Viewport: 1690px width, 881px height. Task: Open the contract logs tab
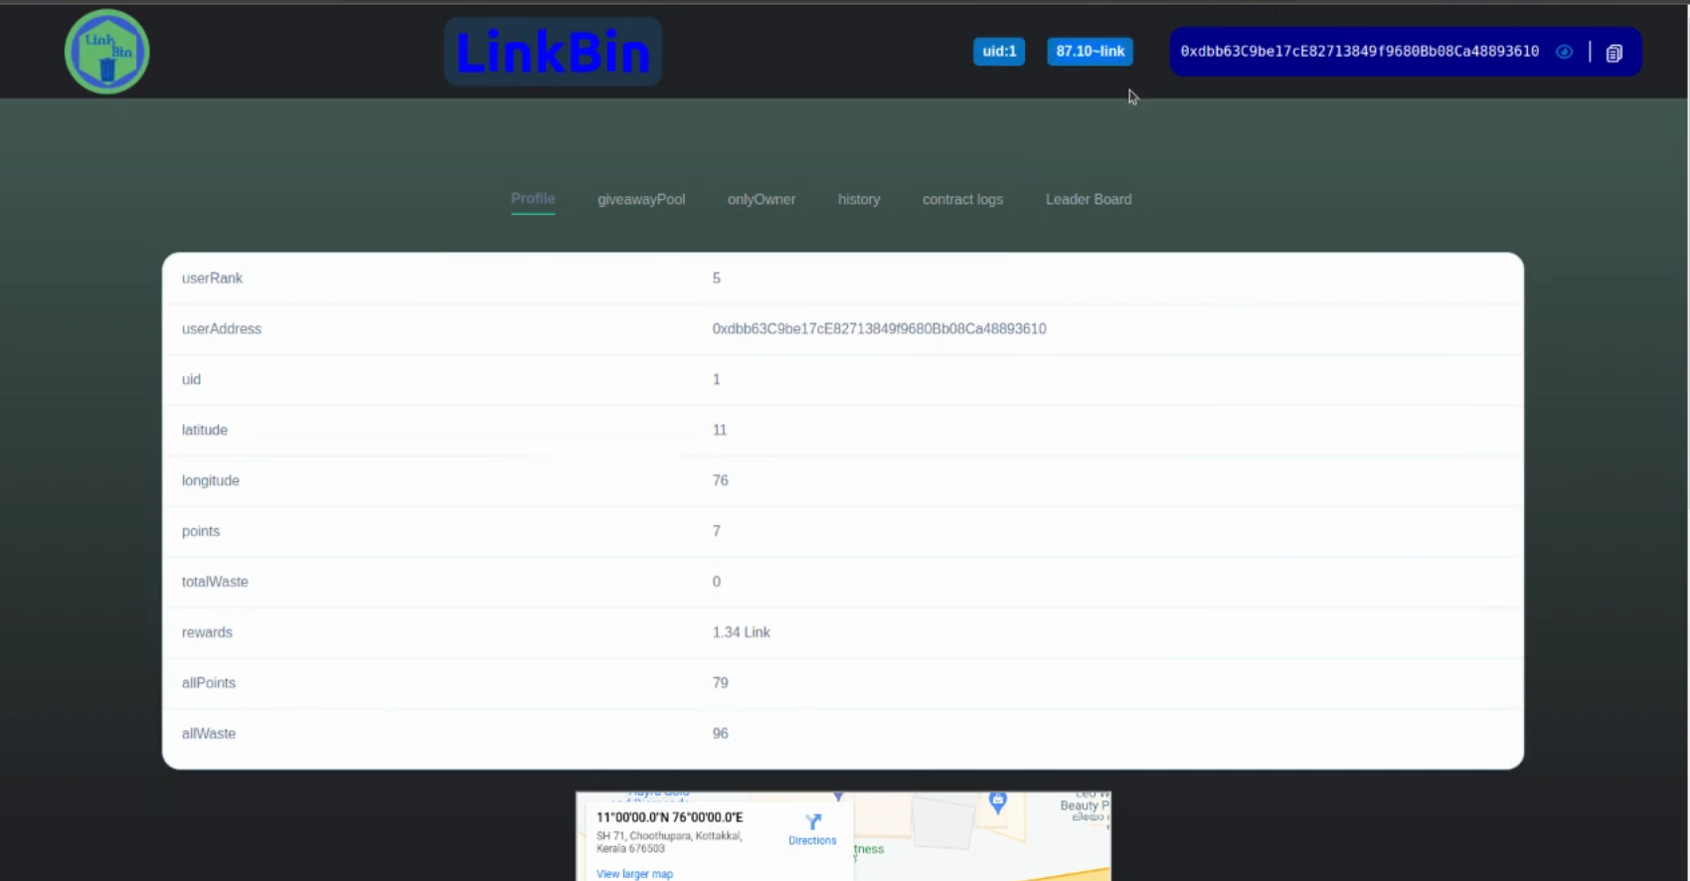pyautogui.click(x=962, y=200)
